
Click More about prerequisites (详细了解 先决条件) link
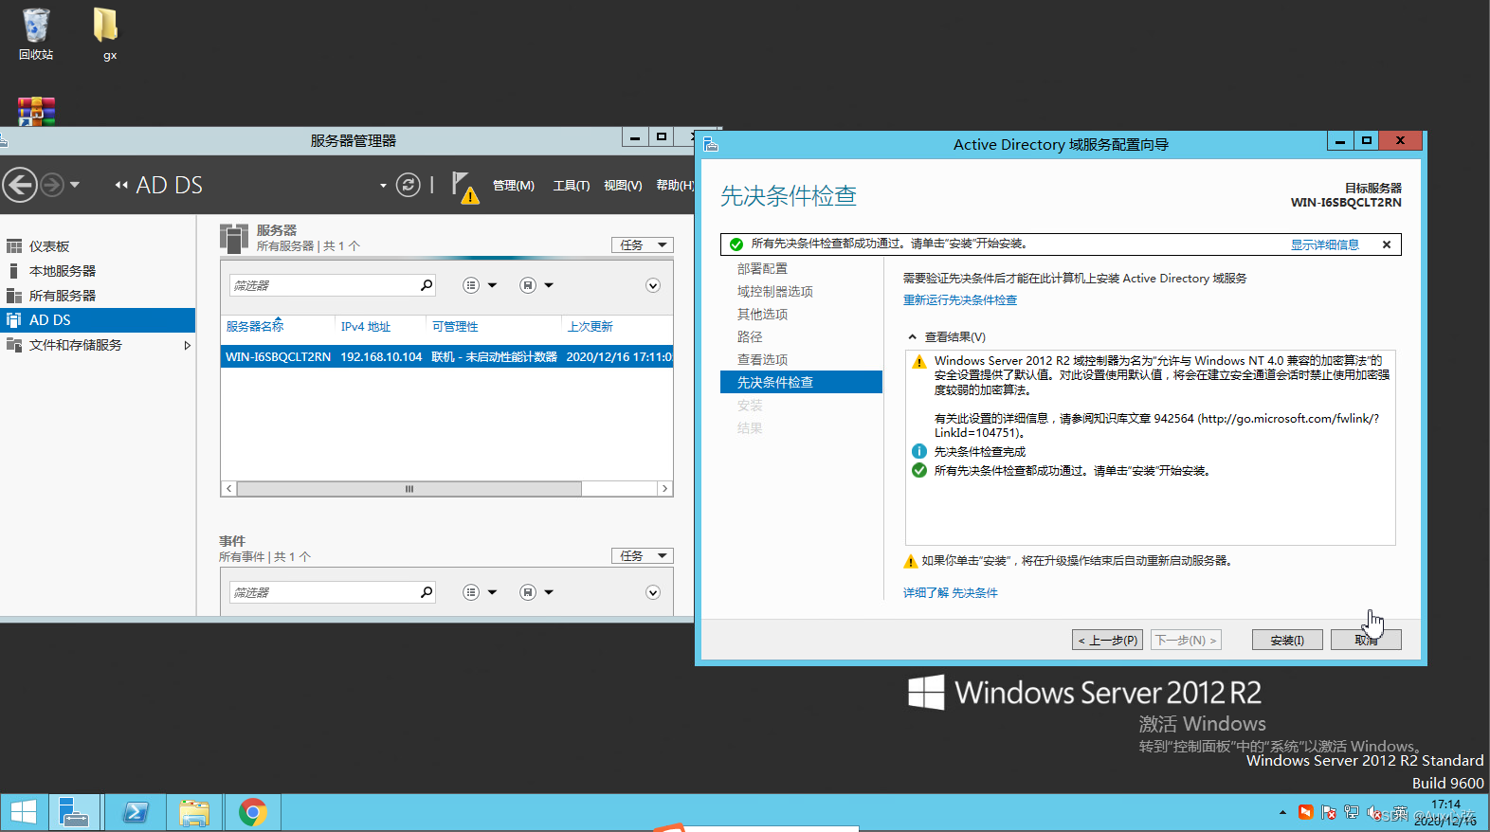pyautogui.click(x=950, y=593)
